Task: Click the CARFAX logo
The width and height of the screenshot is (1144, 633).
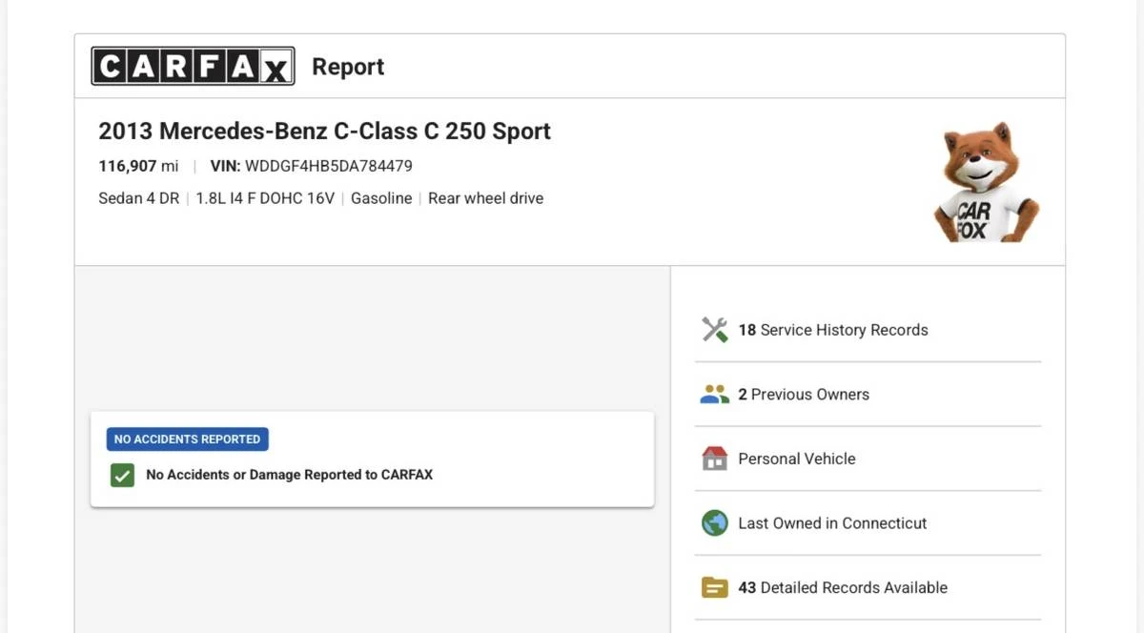Action: 193,67
